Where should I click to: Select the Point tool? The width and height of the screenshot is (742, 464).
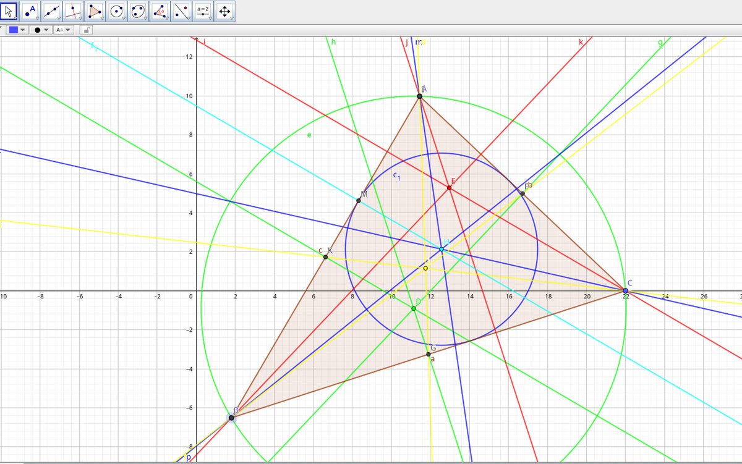[x=30, y=11]
